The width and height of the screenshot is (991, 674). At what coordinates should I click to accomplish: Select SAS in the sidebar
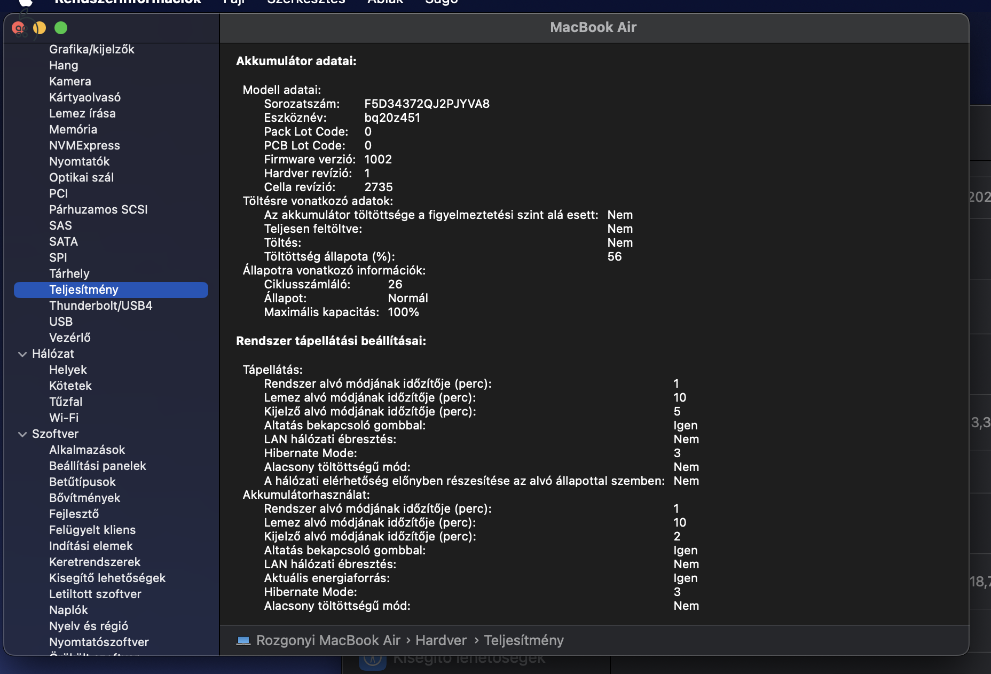(60, 225)
